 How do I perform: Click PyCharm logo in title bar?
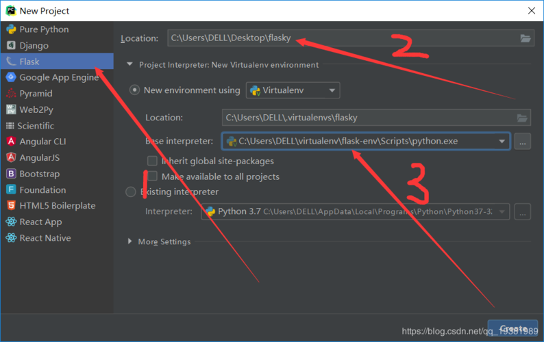point(11,10)
